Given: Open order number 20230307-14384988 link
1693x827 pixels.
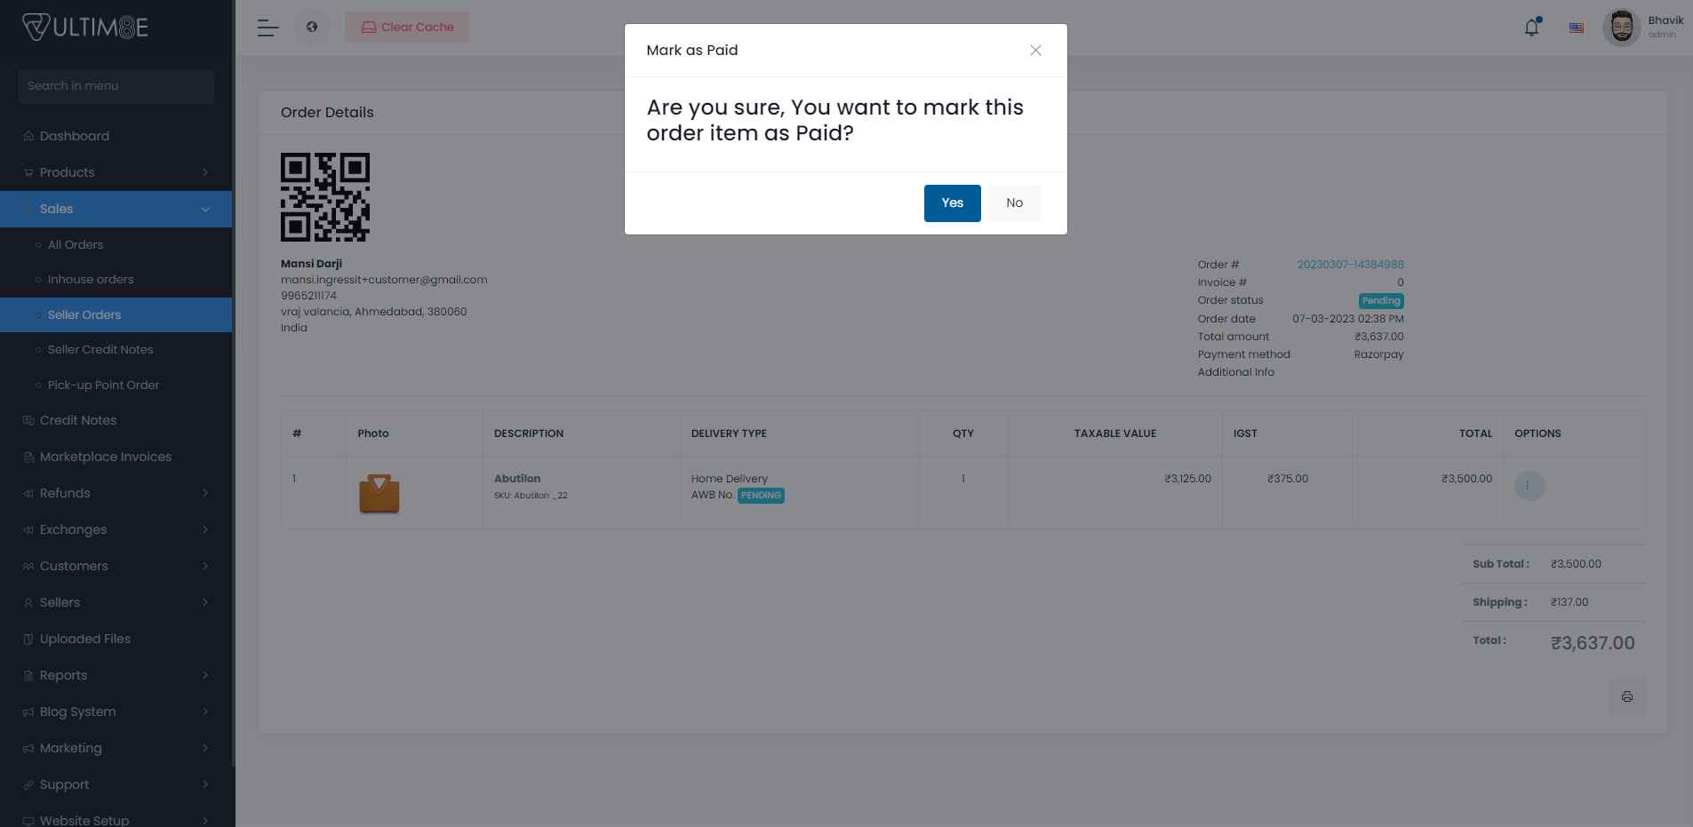Looking at the screenshot, I should [x=1350, y=264].
